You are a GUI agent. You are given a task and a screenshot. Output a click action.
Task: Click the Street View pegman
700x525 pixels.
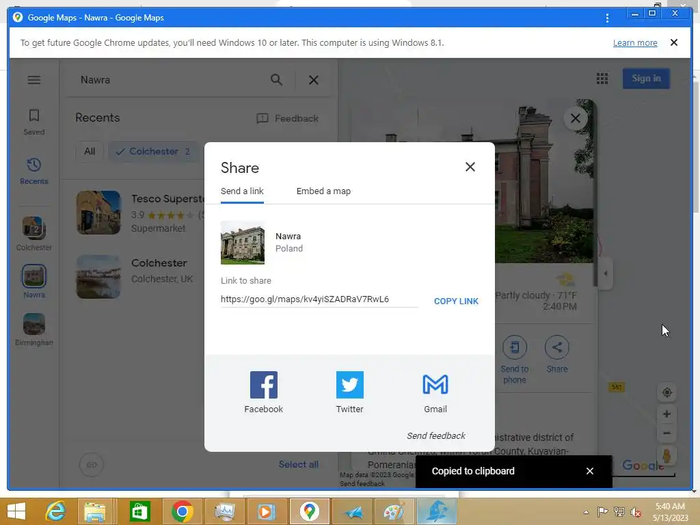click(x=667, y=456)
